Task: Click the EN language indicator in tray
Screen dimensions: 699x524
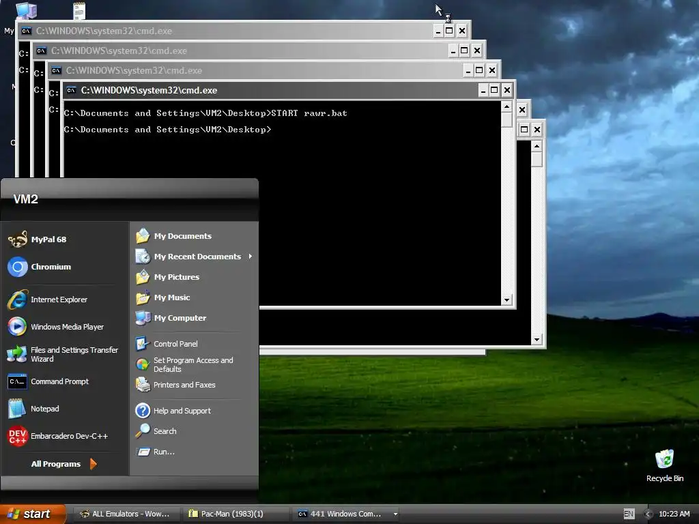Action: 628,514
